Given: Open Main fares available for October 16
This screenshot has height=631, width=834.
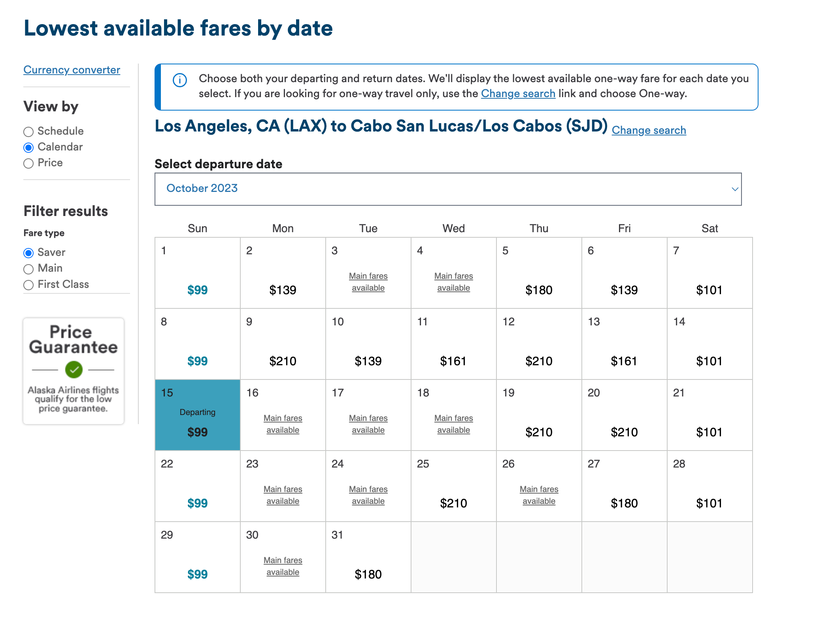Looking at the screenshot, I should coord(283,424).
